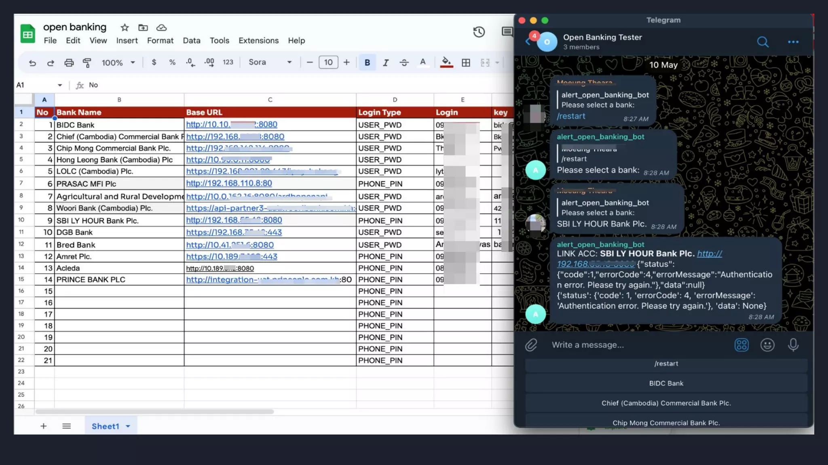Apply percent format icon

(x=172, y=62)
